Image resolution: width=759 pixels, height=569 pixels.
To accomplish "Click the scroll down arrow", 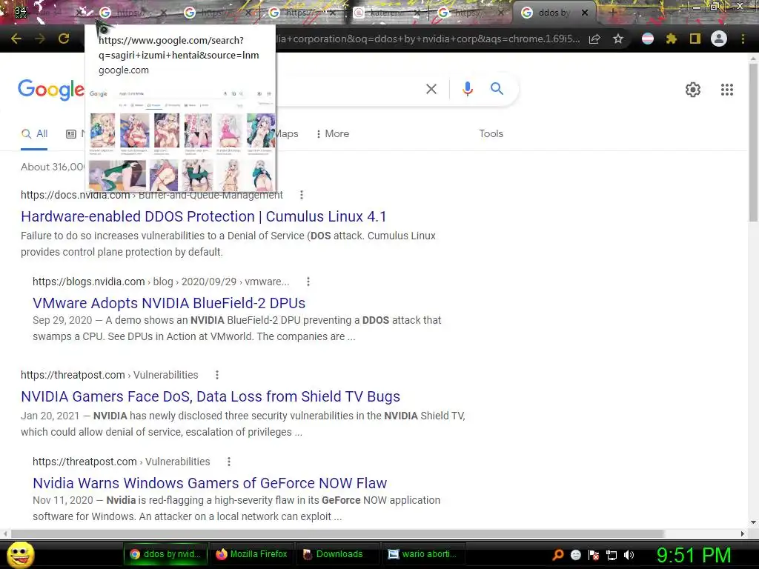I will (x=753, y=522).
